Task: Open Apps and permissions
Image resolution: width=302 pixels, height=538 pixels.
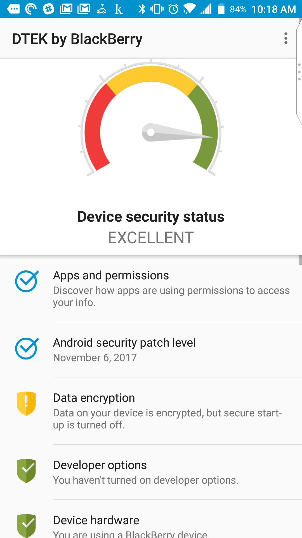Action: click(x=151, y=289)
